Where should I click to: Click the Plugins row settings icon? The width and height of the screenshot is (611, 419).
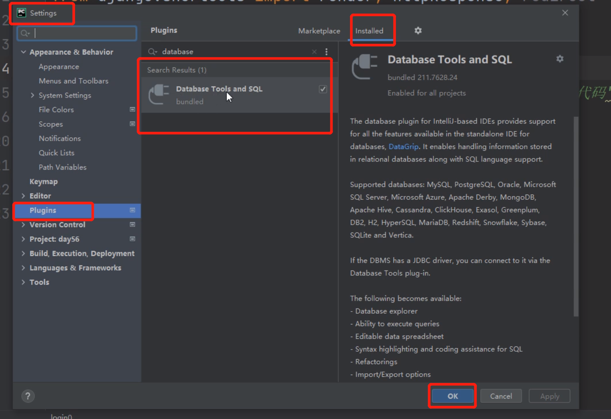132,210
